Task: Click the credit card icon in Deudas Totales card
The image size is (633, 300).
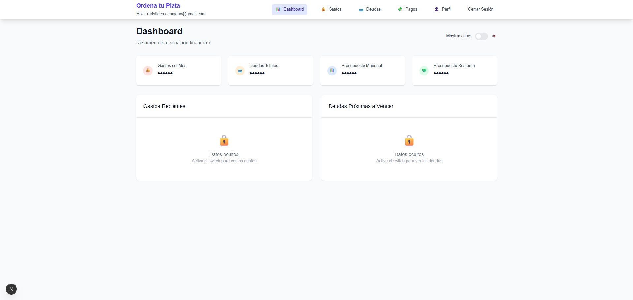Action: pyautogui.click(x=240, y=71)
